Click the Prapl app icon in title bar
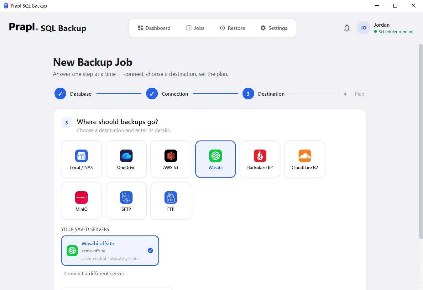Viewport: 423px width, 290px height. [6, 6]
